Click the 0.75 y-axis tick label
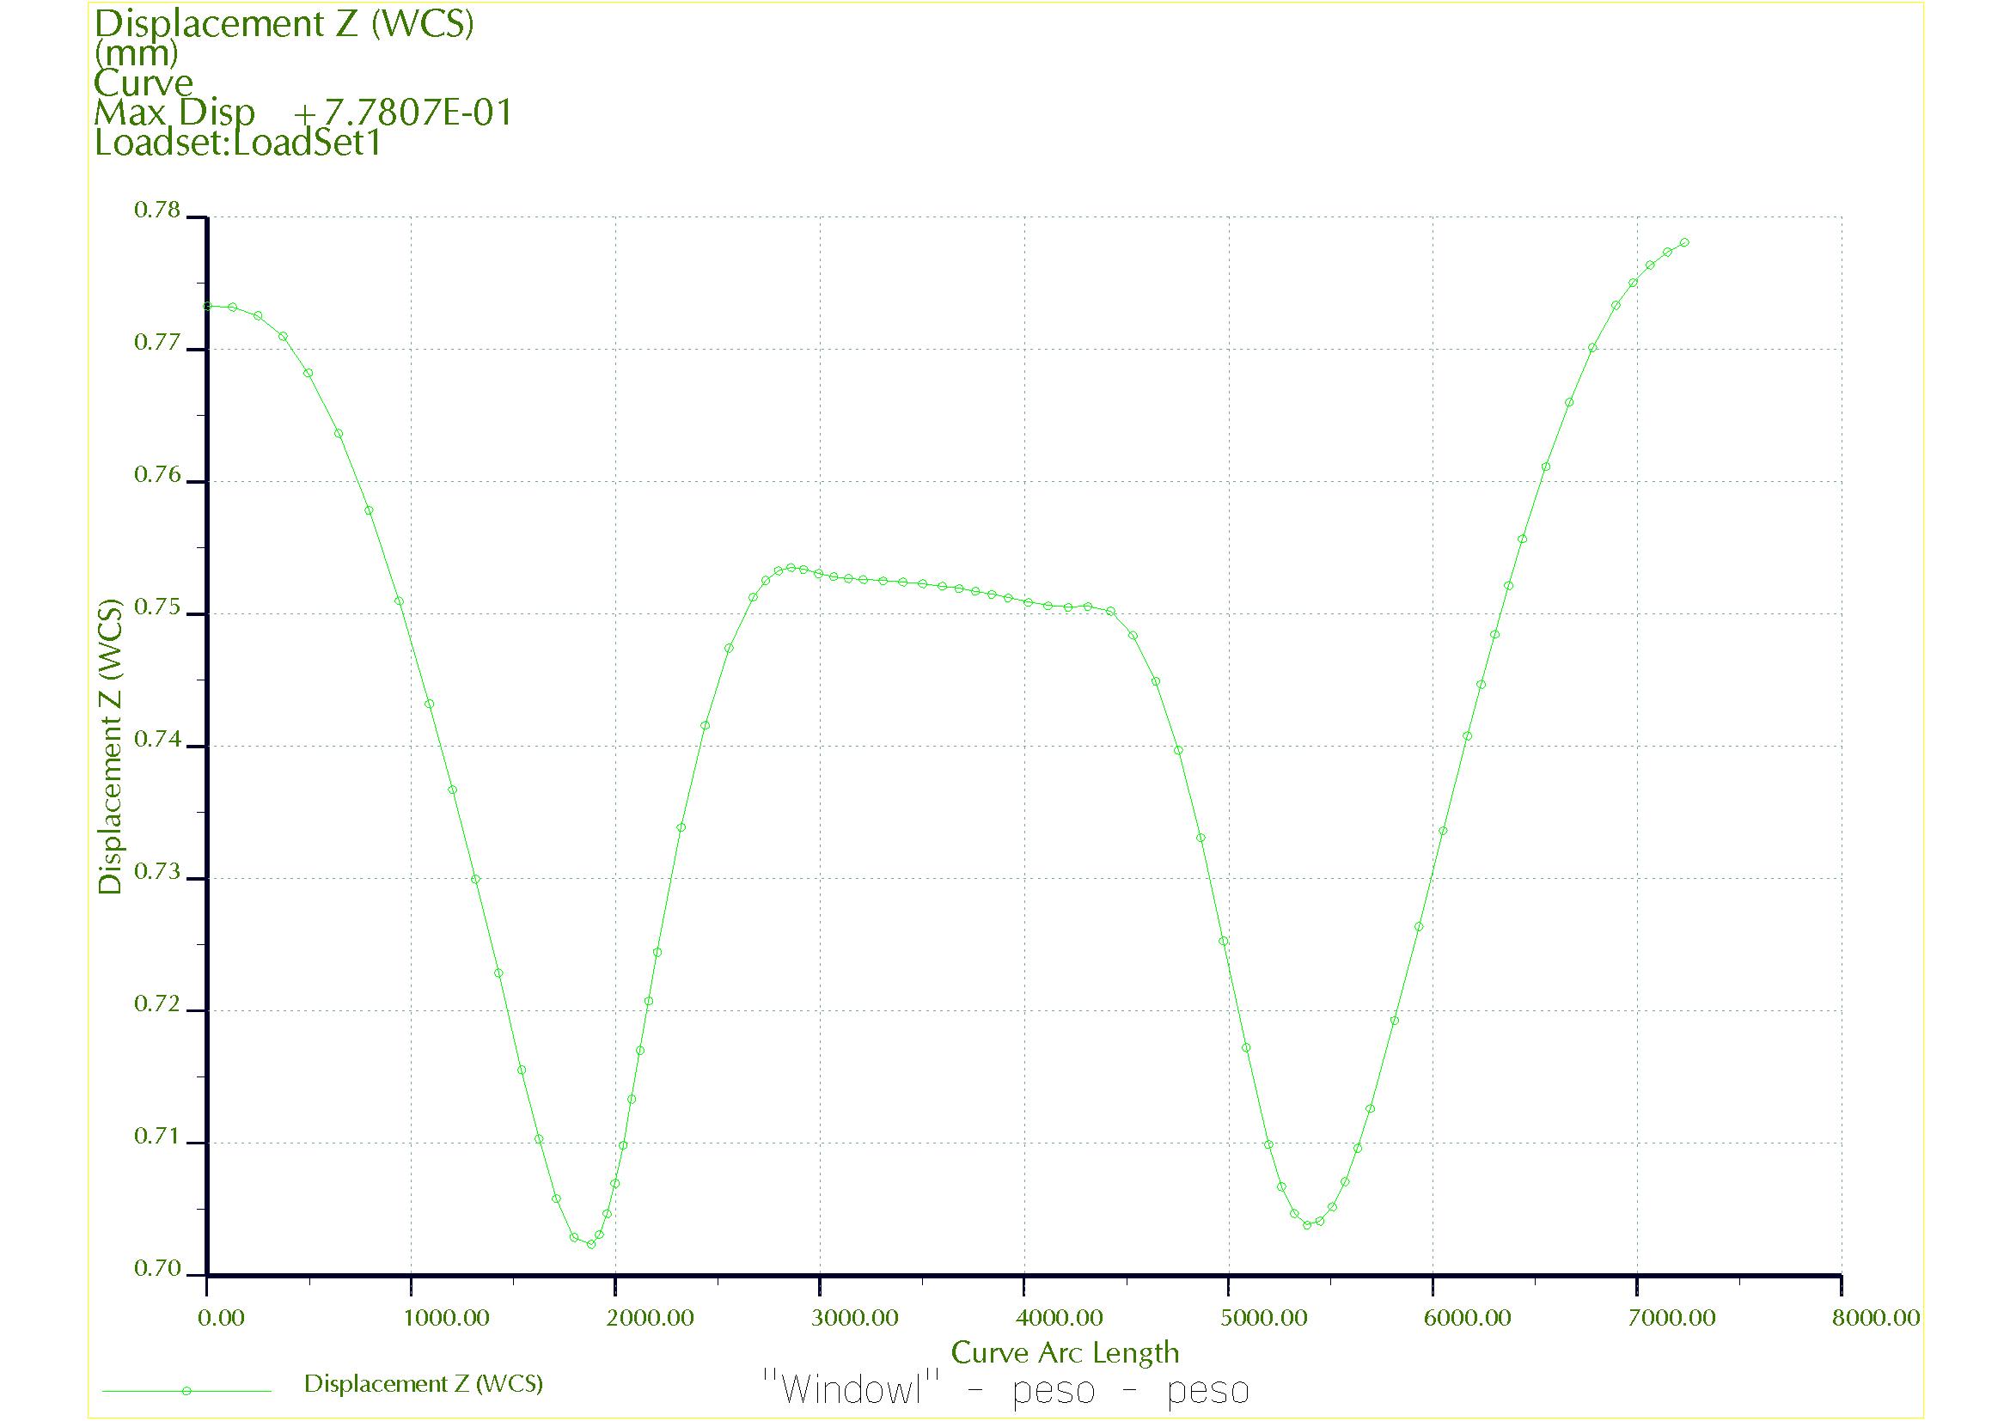 pyautogui.click(x=156, y=607)
